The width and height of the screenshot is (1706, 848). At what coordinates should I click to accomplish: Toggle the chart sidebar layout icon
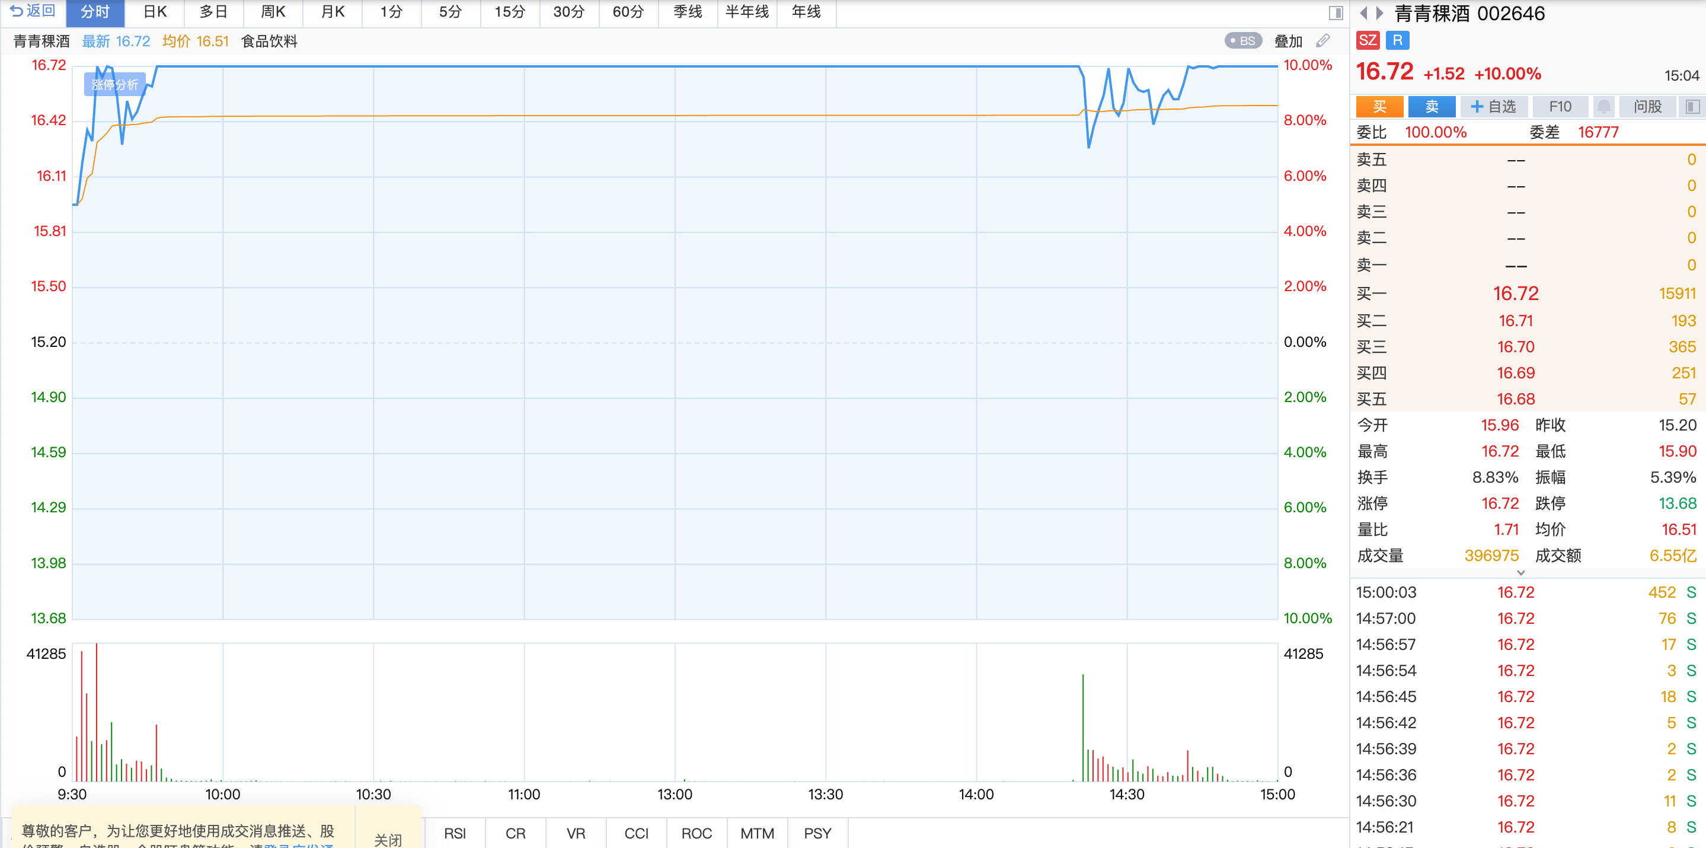click(x=1335, y=12)
